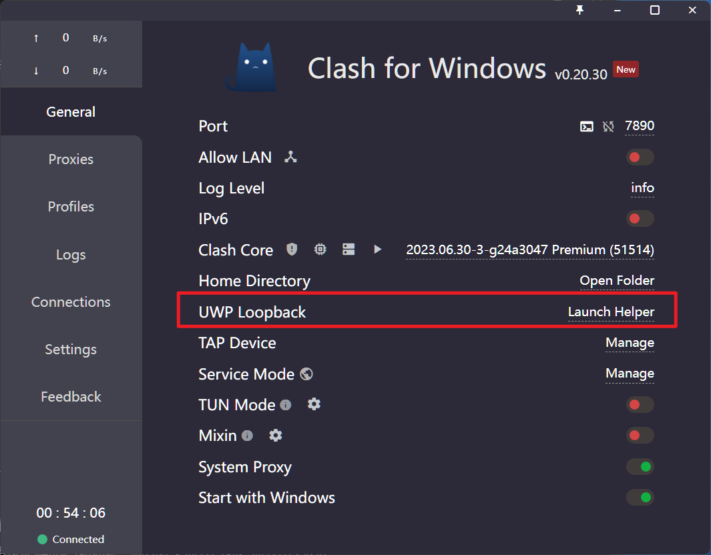
Task: Turn on the IPv6 switch
Action: [640, 219]
